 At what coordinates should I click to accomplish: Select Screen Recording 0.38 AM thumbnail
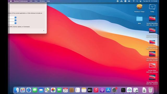click(152, 77)
